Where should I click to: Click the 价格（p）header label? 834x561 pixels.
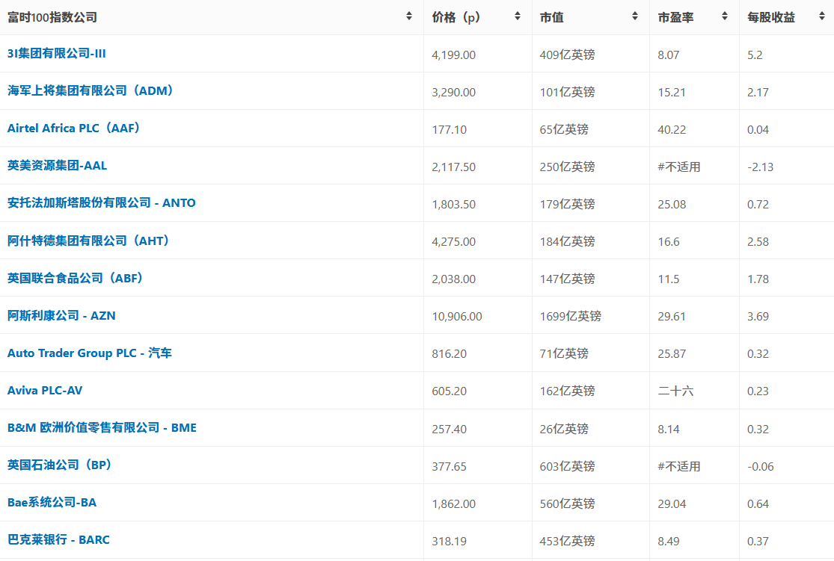(x=456, y=17)
